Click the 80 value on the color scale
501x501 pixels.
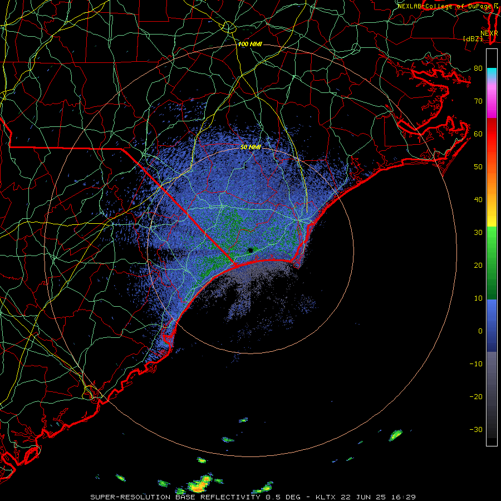(478, 68)
